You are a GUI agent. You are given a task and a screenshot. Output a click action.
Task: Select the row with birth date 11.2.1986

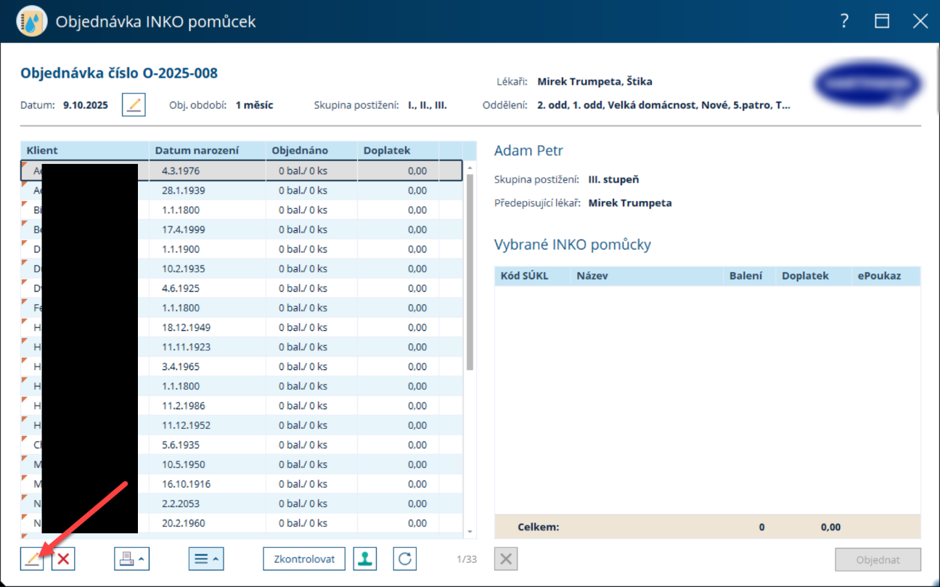click(x=242, y=406)
